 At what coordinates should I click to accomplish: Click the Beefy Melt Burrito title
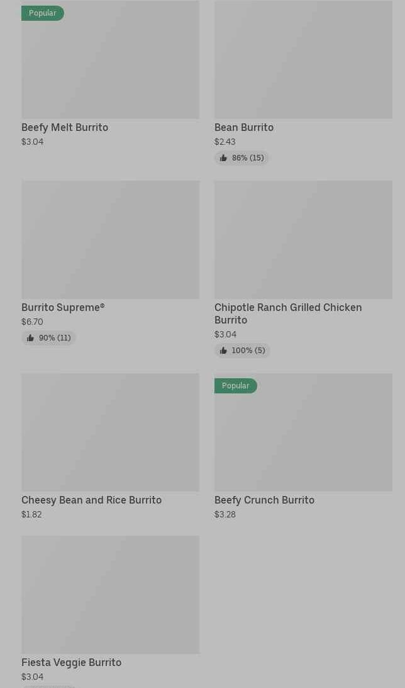[x=65, y=127]
